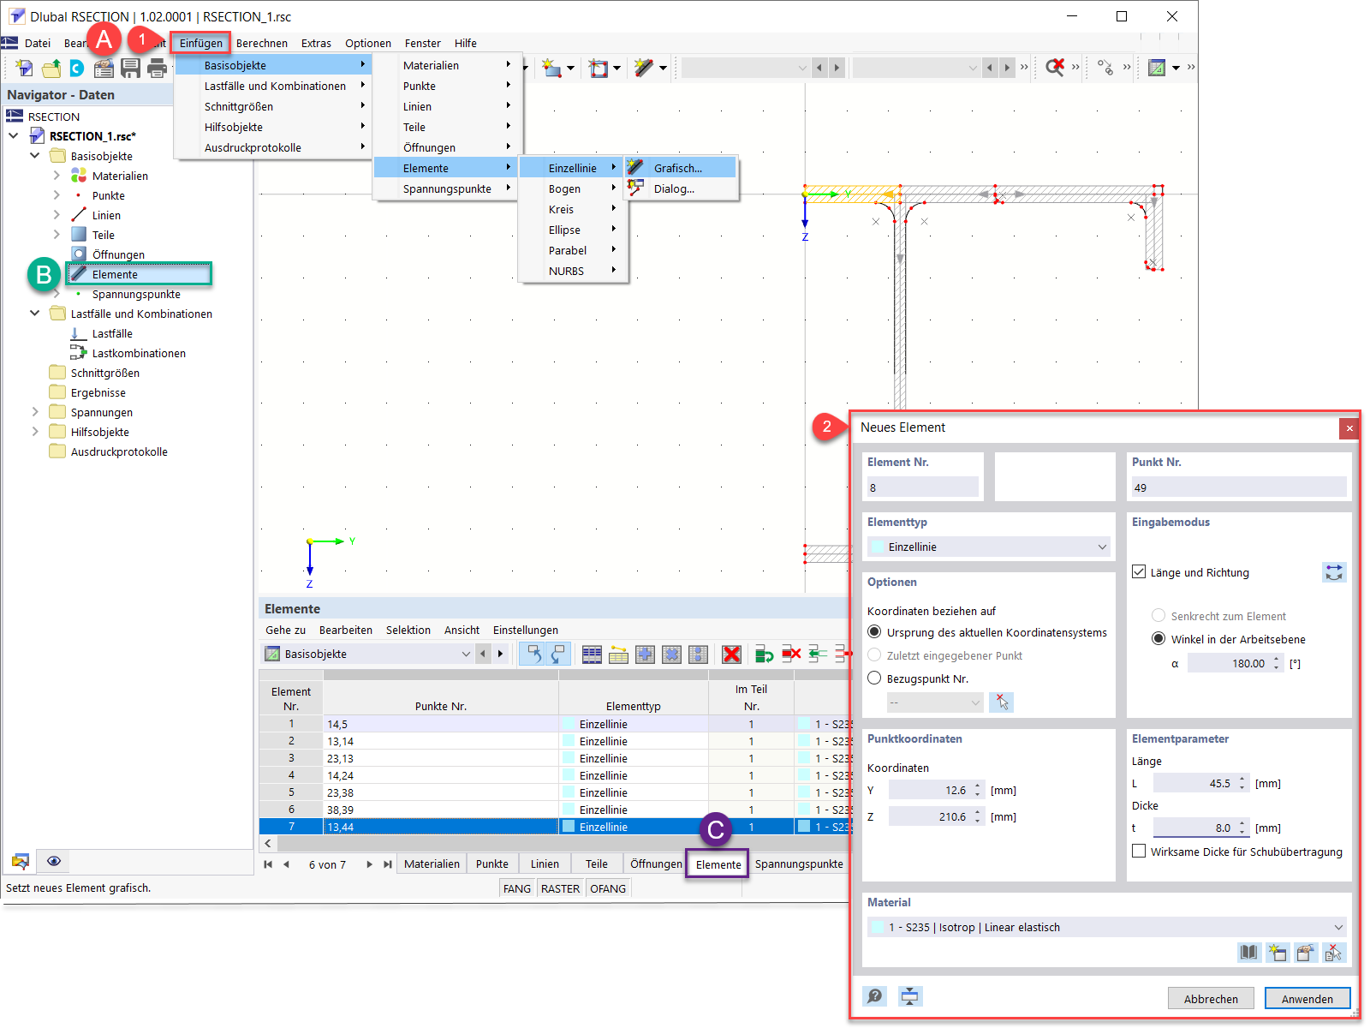Click the Abbrechen button

coord(1211,998)
